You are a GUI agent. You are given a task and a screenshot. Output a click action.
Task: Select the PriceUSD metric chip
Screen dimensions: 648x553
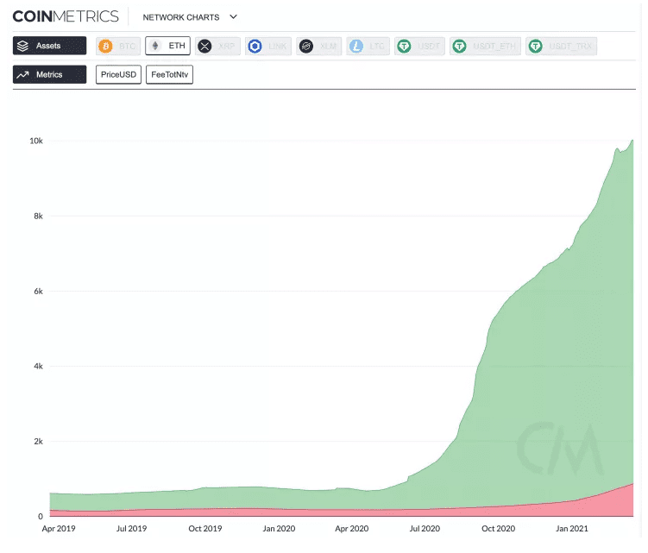(x=119, y=75)
